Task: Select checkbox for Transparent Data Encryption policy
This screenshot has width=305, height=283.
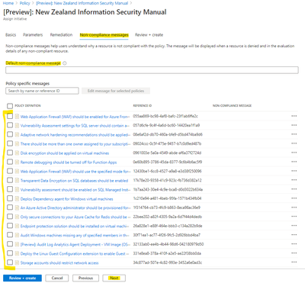Action: coord(10,180)
